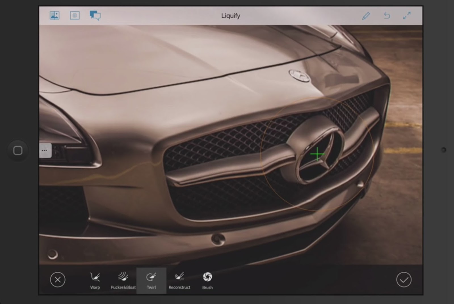
Task: Open the image library icon
Action: point(54,15)
